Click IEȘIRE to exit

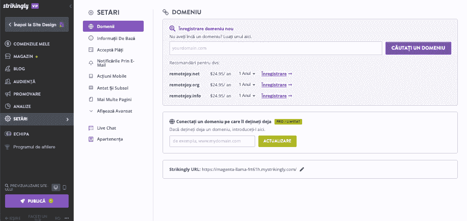point(12,218)
